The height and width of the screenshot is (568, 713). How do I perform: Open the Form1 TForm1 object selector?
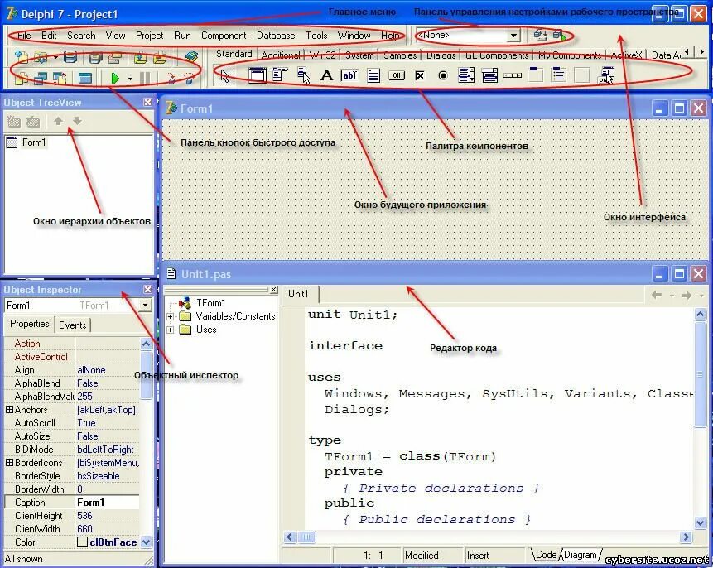pos(145,306)
